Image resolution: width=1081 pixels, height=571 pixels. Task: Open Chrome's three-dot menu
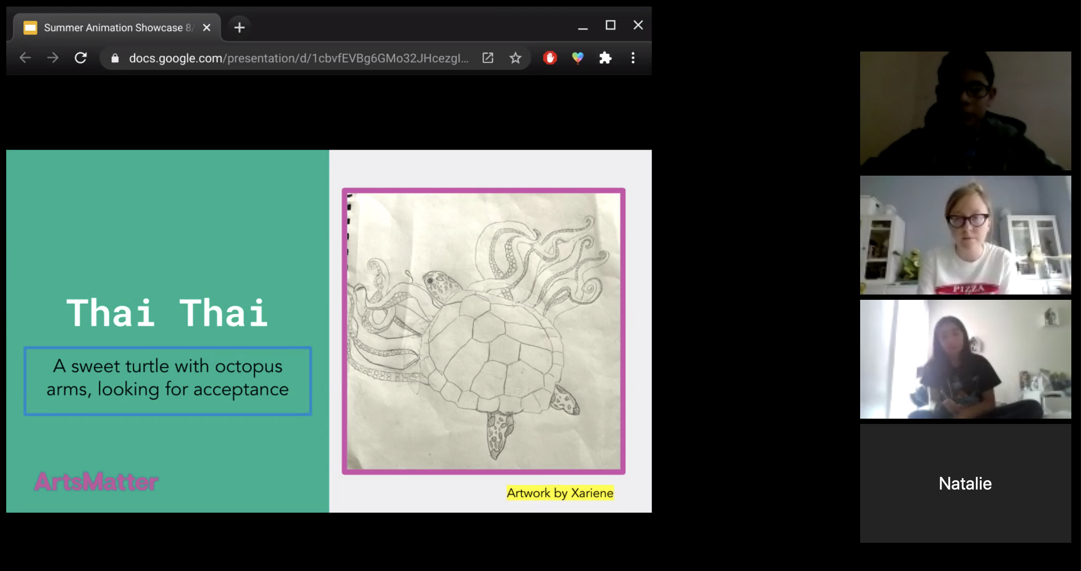[633, 58]
